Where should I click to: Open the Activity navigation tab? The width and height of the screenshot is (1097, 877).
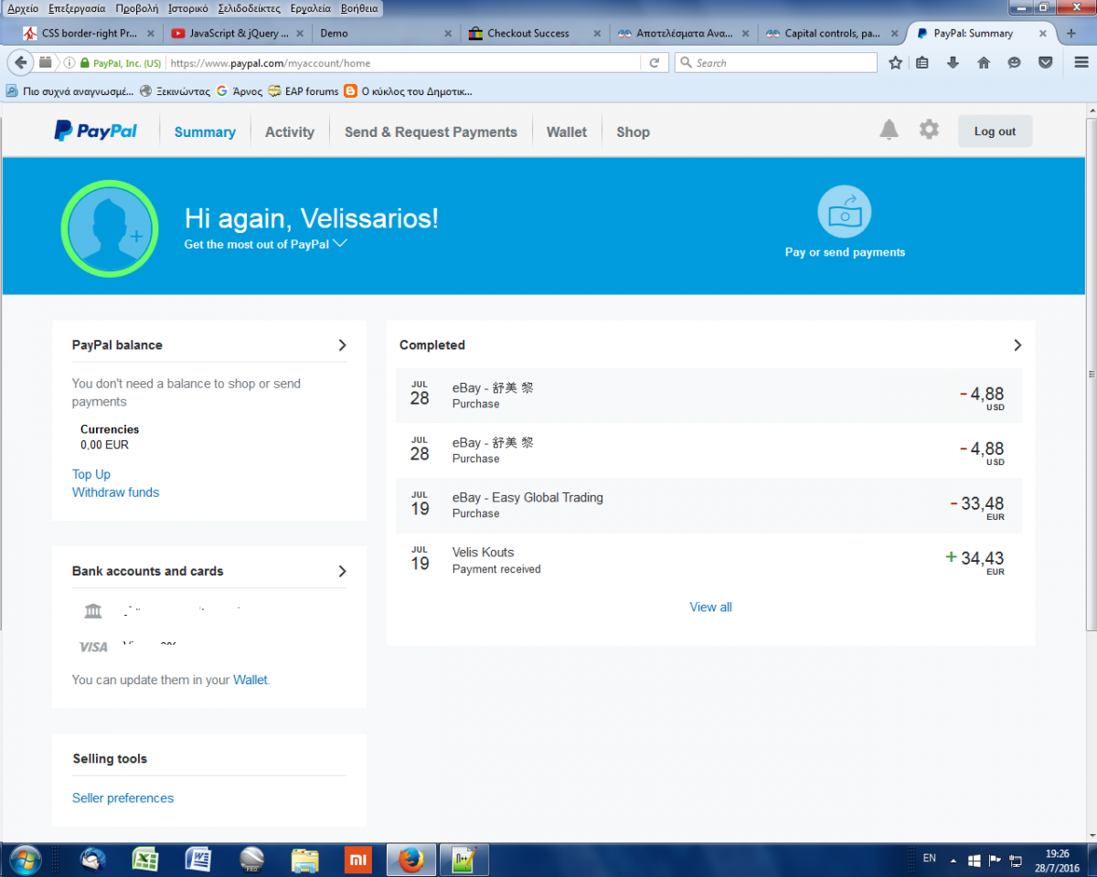pyautogui.click(x=290, y=132)
